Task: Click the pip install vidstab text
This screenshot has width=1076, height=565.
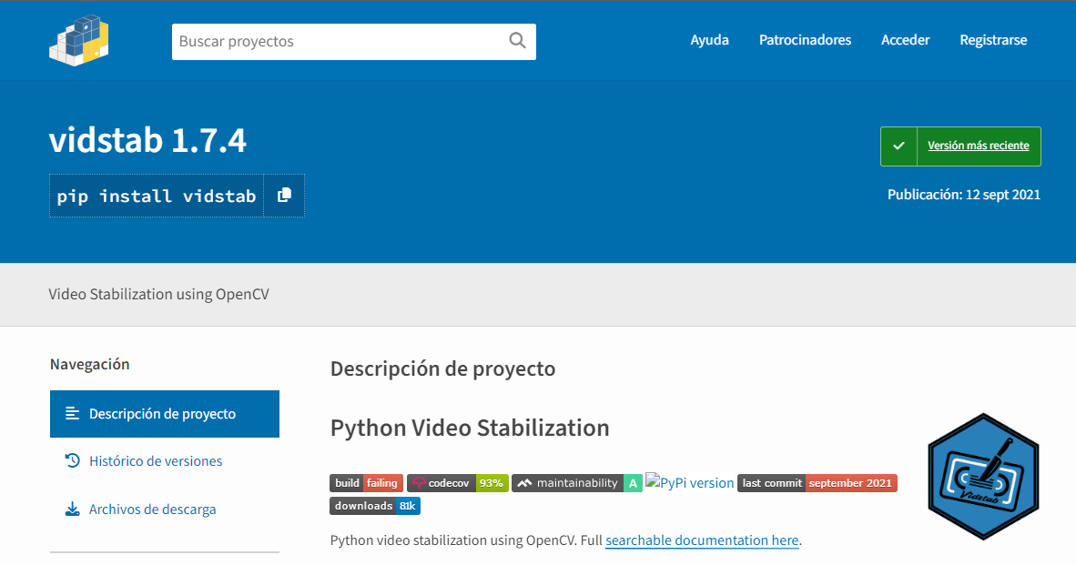Action: (x=157, y=197)
